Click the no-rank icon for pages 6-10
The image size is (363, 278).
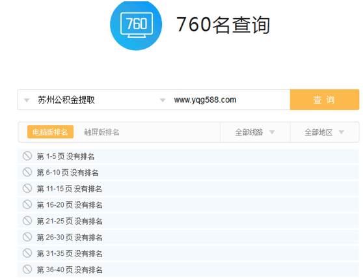pyautogui.click(x=27, y=172)
